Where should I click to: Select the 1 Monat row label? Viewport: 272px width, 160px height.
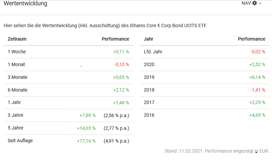16,64
